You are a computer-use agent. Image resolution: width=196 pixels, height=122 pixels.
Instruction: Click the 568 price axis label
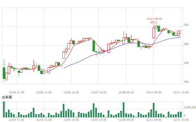[x=186, y=63]
